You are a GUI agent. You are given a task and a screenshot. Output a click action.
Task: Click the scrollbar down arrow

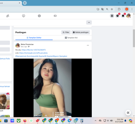click(x=134, y=116)
